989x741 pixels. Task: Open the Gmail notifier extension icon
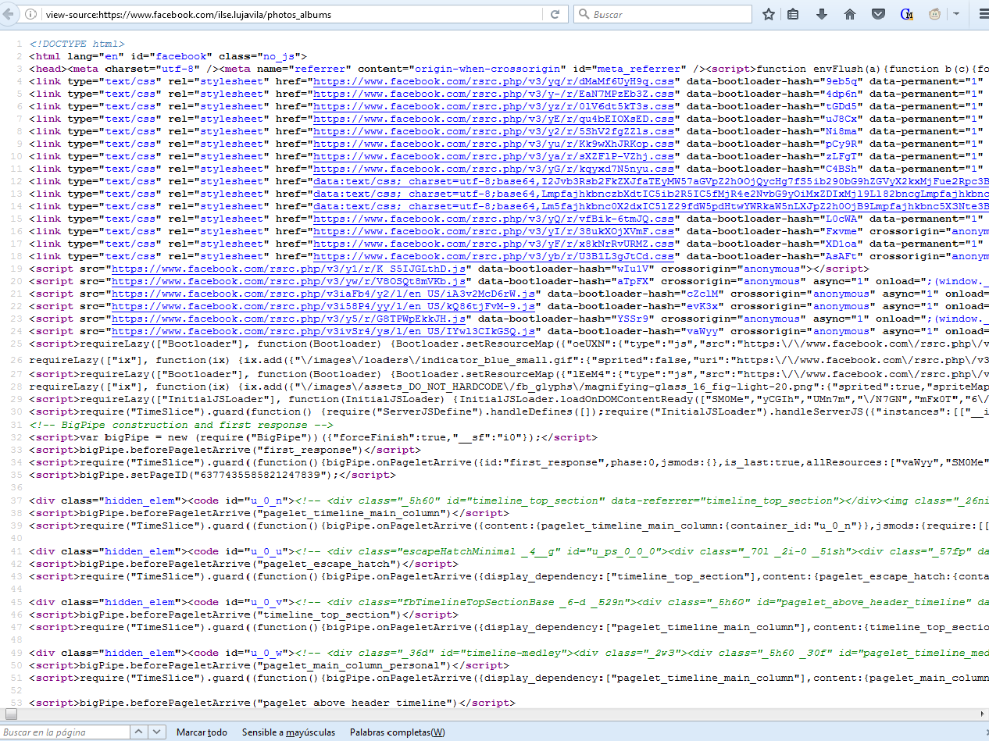[x=906, y=14]
